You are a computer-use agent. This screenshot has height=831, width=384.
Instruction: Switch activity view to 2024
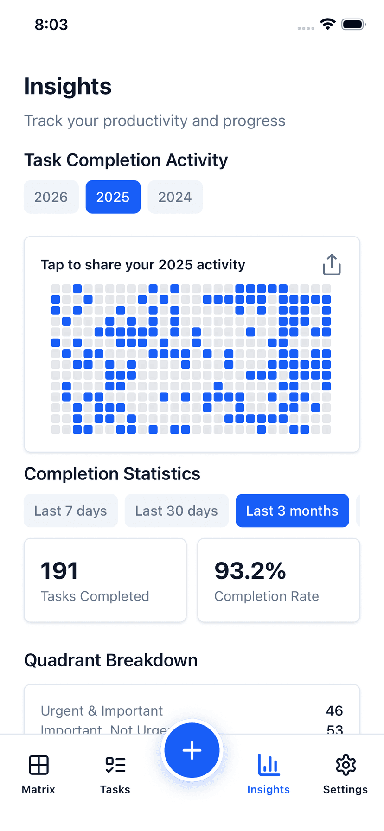pyautogui.click(x=175, y=197)
